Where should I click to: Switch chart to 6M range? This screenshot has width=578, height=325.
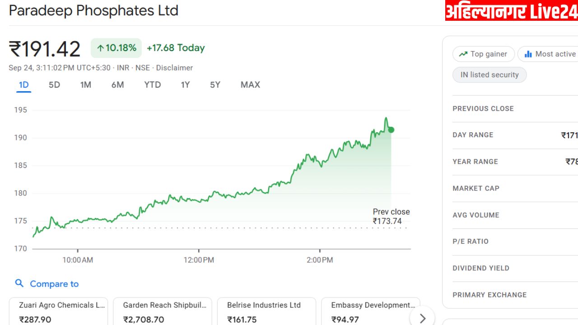(x=117, y=84)
